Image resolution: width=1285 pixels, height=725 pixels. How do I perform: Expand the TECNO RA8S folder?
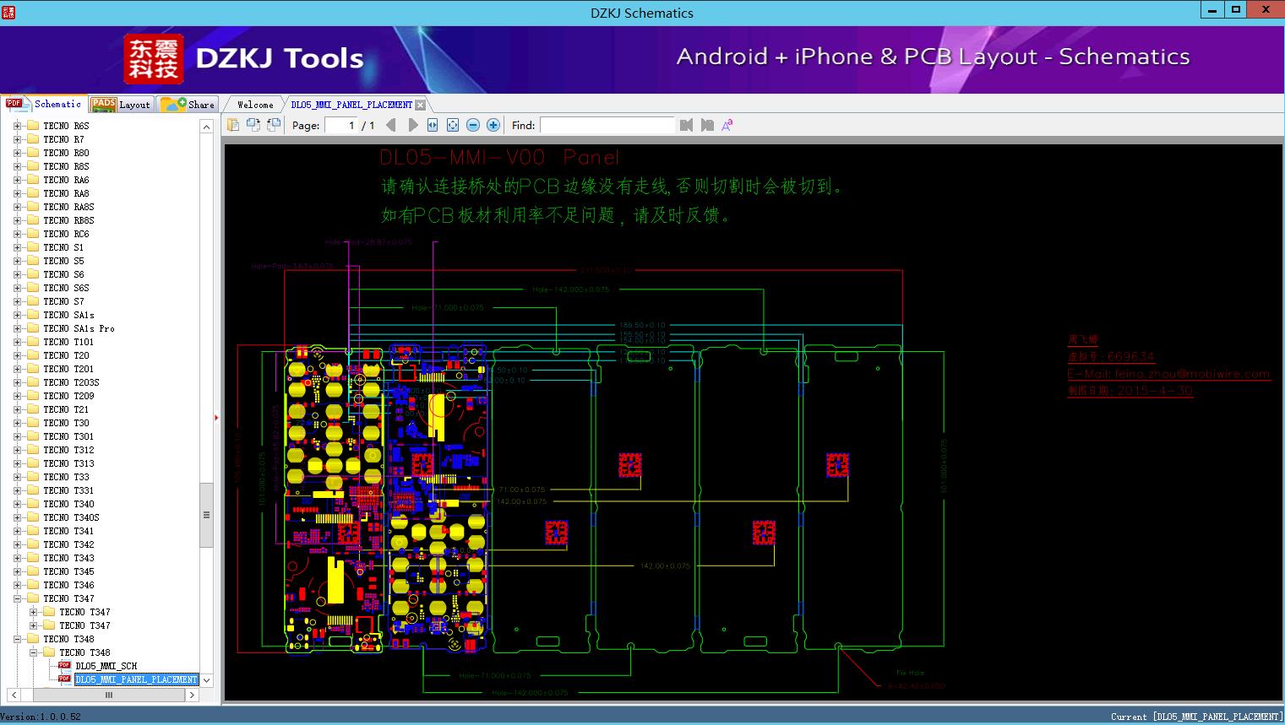click(18, 207)
